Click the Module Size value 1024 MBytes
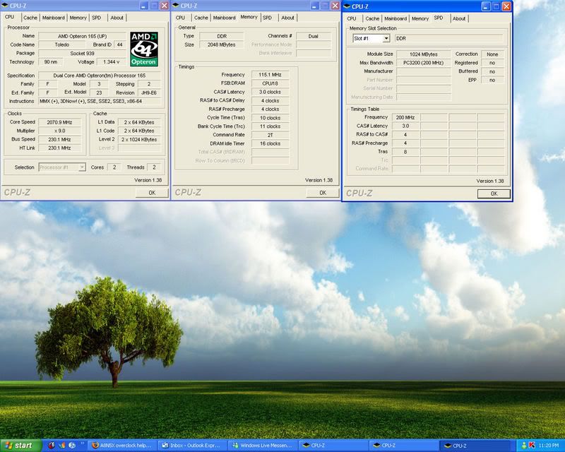The image size is (565, 452). [423, 54]
